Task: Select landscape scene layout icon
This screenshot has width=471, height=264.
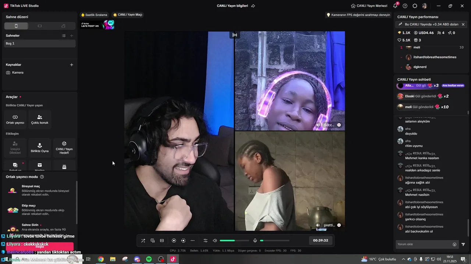Action: click(40, 26)
